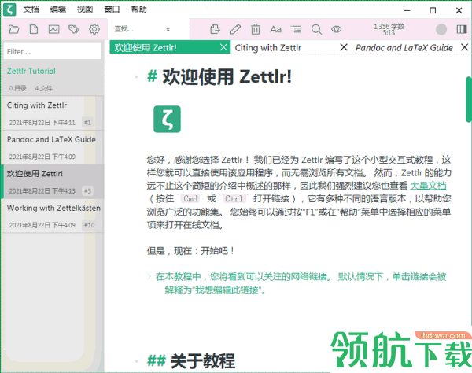
Task: Open the 窗口 menu
Action: (x=112, y=9)
